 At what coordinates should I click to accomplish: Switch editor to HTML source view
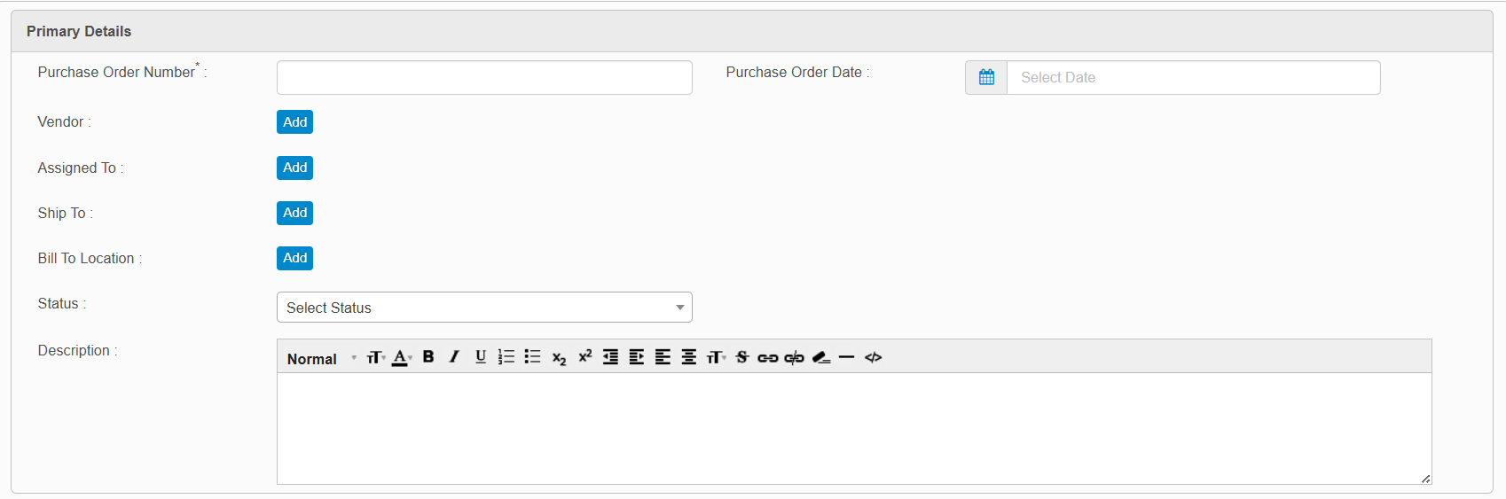coord(874,358)
